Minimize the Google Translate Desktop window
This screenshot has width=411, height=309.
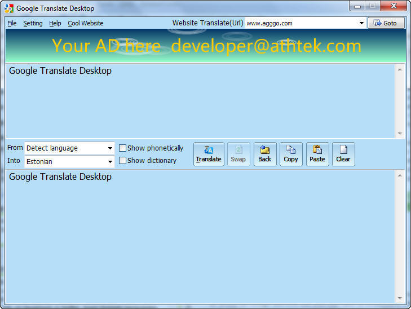[357, 6]
